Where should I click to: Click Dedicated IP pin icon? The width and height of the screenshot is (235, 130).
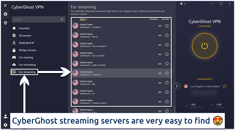(x=14, y=43)
